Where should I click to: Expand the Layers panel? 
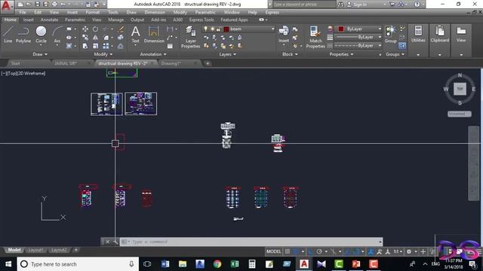point(228,54)
